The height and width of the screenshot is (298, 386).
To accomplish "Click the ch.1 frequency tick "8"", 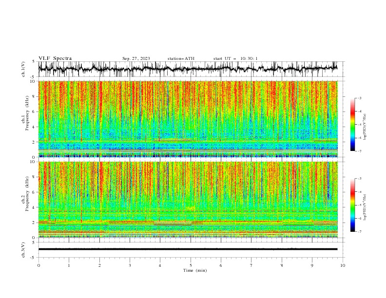I will (x=34, y=96).
